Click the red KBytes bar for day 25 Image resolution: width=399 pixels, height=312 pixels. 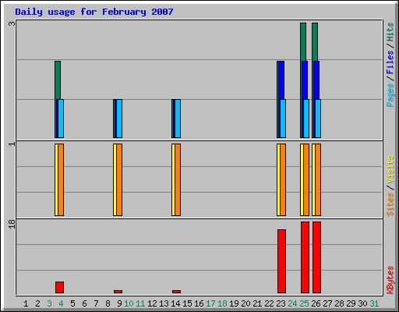click(305, 257)
